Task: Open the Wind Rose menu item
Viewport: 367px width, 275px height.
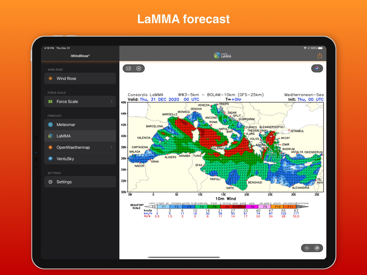Action: [80, 78]
